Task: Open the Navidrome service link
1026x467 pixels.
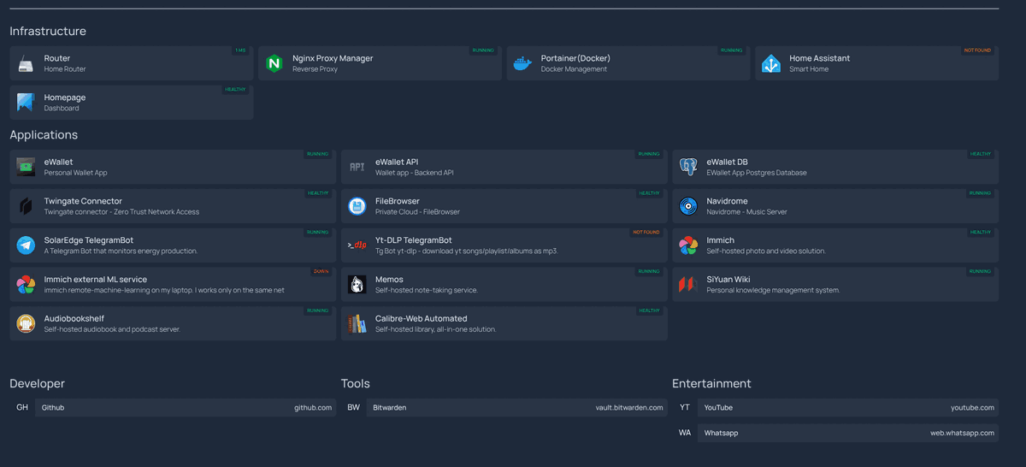Action: (x=835, y=206)
